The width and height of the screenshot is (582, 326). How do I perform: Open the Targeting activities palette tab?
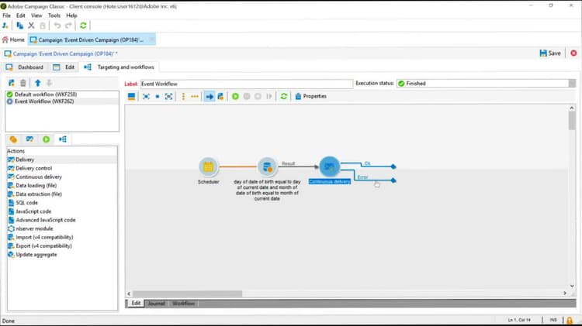29,139
